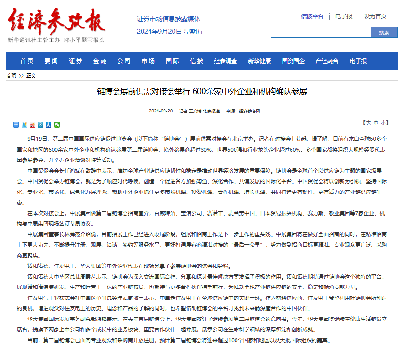
Task: Share article via green WeChat icon
Action: click(x=57, y=125)
